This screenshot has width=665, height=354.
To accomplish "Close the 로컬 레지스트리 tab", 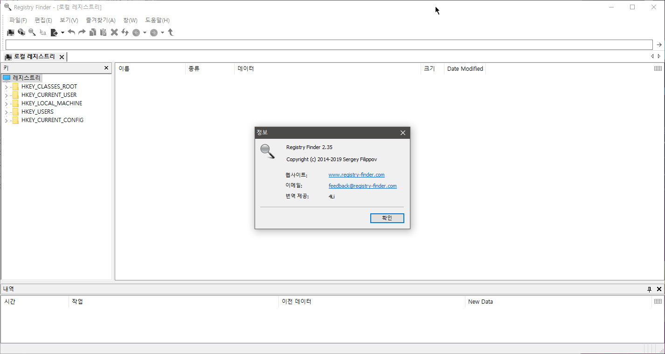I will point(62,57).
